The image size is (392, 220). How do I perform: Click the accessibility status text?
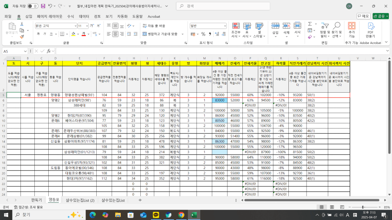coord(29,207)
